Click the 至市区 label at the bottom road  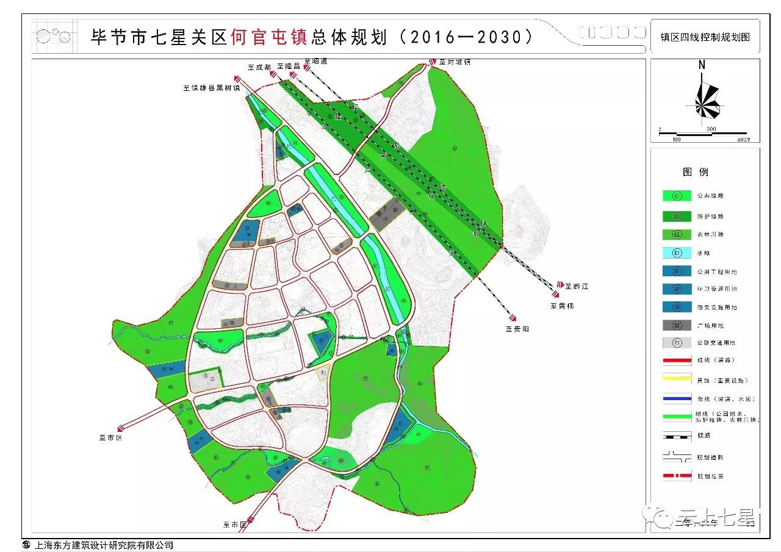[x=234, y=524]
